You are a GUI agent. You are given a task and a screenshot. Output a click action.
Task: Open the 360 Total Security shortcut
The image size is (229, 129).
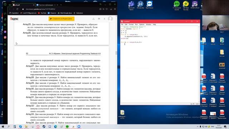pos(186,5)
